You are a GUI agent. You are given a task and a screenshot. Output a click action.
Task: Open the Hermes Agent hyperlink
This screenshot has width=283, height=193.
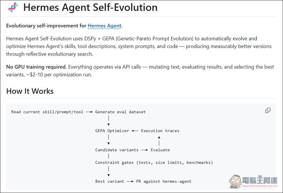tap(104, 26)
